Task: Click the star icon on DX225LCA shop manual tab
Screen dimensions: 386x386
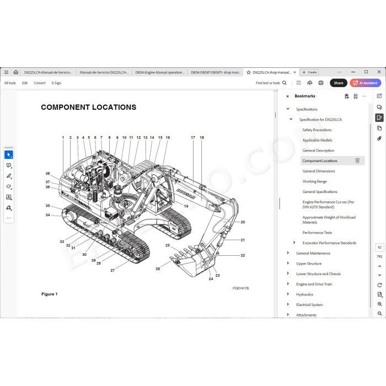Action: point(249,72)
